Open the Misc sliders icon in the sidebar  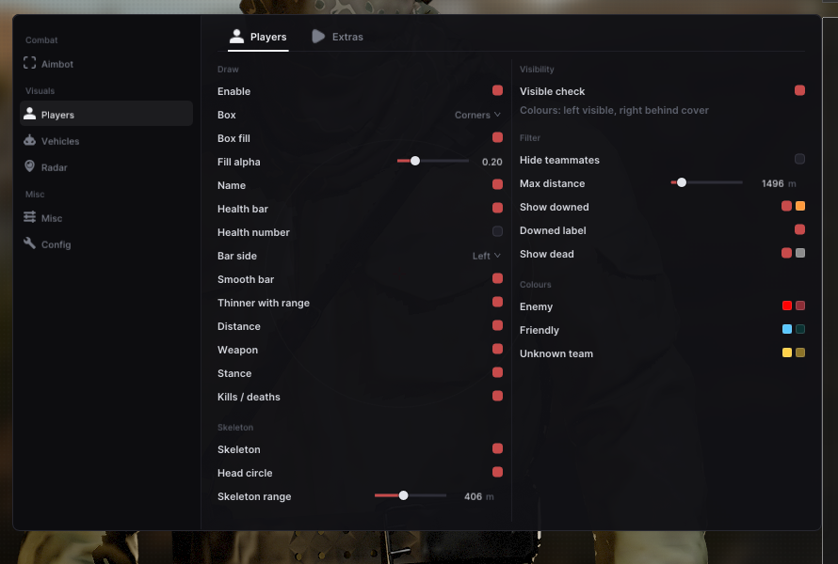(30, 217)
